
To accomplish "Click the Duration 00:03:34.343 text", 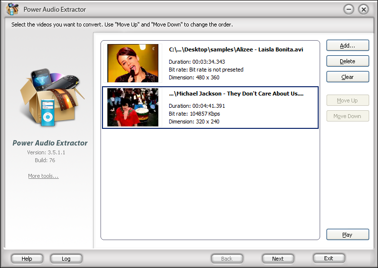I will (197, 62).
